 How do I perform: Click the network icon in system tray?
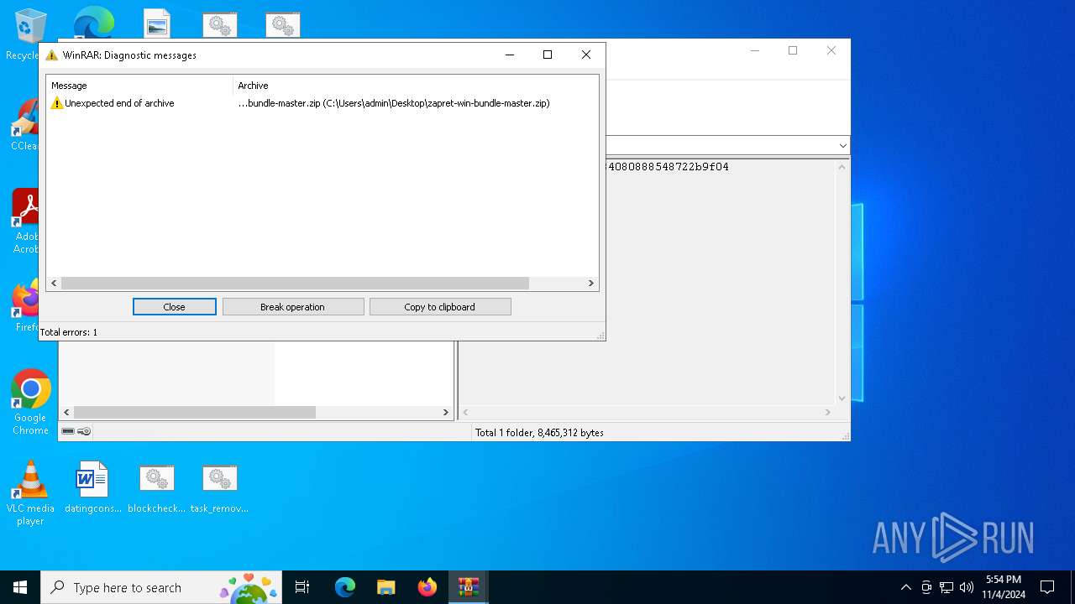pos(947,587)
